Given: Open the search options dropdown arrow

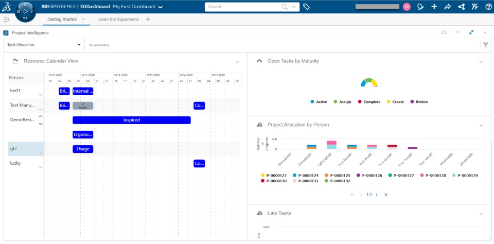Looking at the screenshot, I should coord(294,7).
